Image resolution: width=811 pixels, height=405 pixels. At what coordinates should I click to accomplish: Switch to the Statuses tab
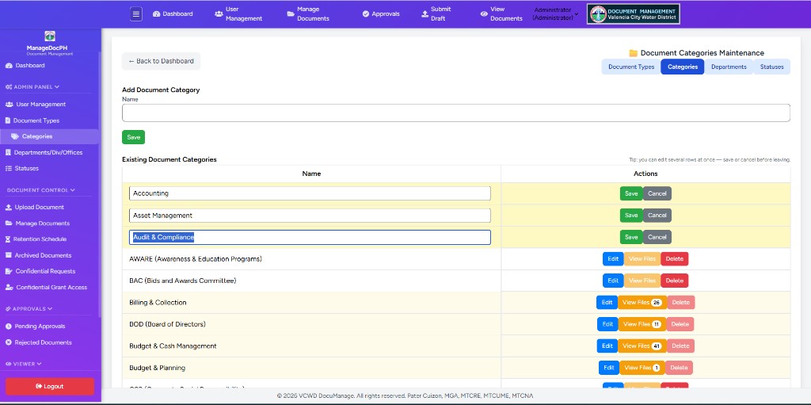click(771, 67)
